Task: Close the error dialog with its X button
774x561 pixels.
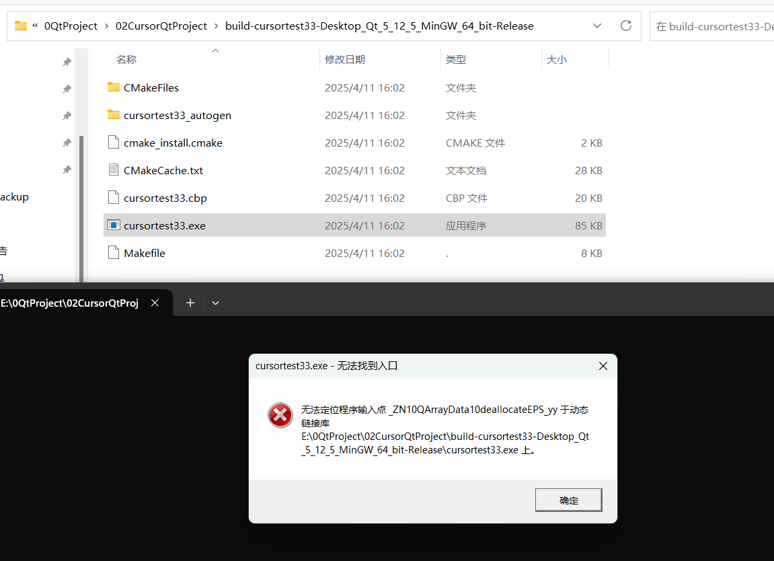Action: coord(603,366)
